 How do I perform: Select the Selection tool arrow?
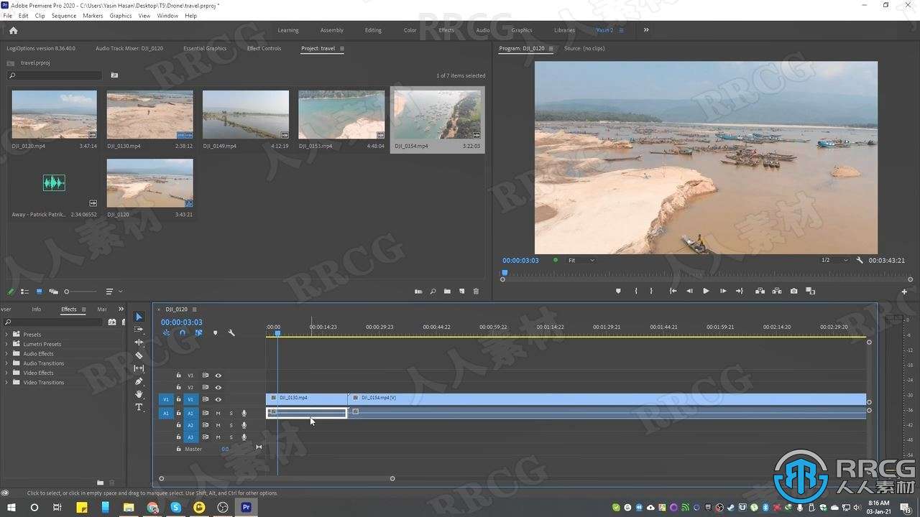(x=139, y=317)
